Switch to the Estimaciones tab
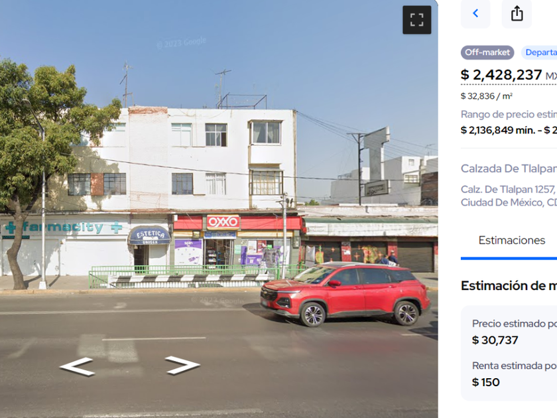Image resolution: width=557 pixels, height=418 pixels. 511,241
